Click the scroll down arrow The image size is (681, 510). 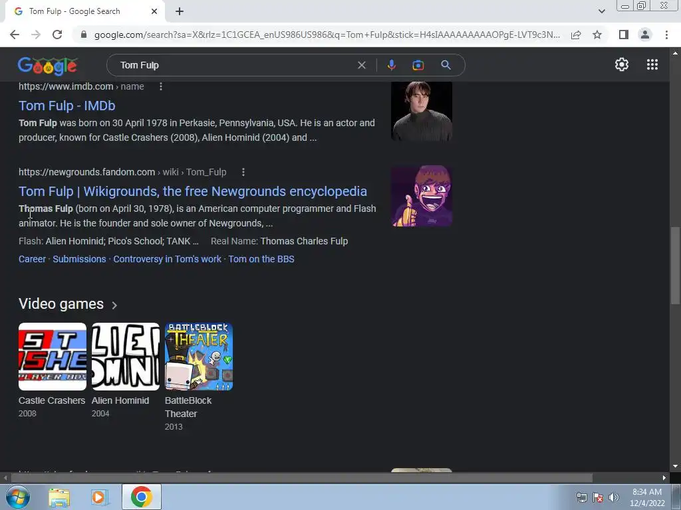(x=675, y=466)
